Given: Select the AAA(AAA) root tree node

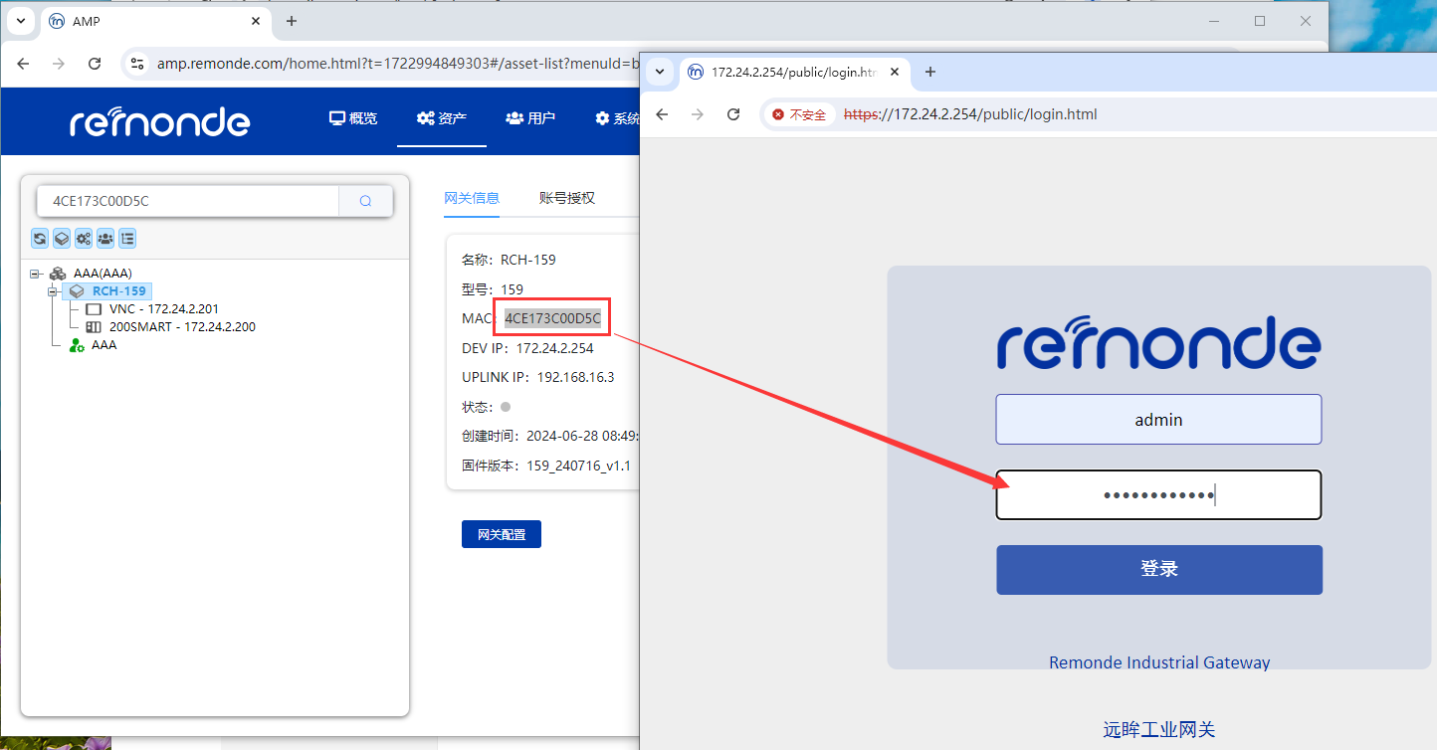Looking at the screenshot, I should click(x=103, y=274).
